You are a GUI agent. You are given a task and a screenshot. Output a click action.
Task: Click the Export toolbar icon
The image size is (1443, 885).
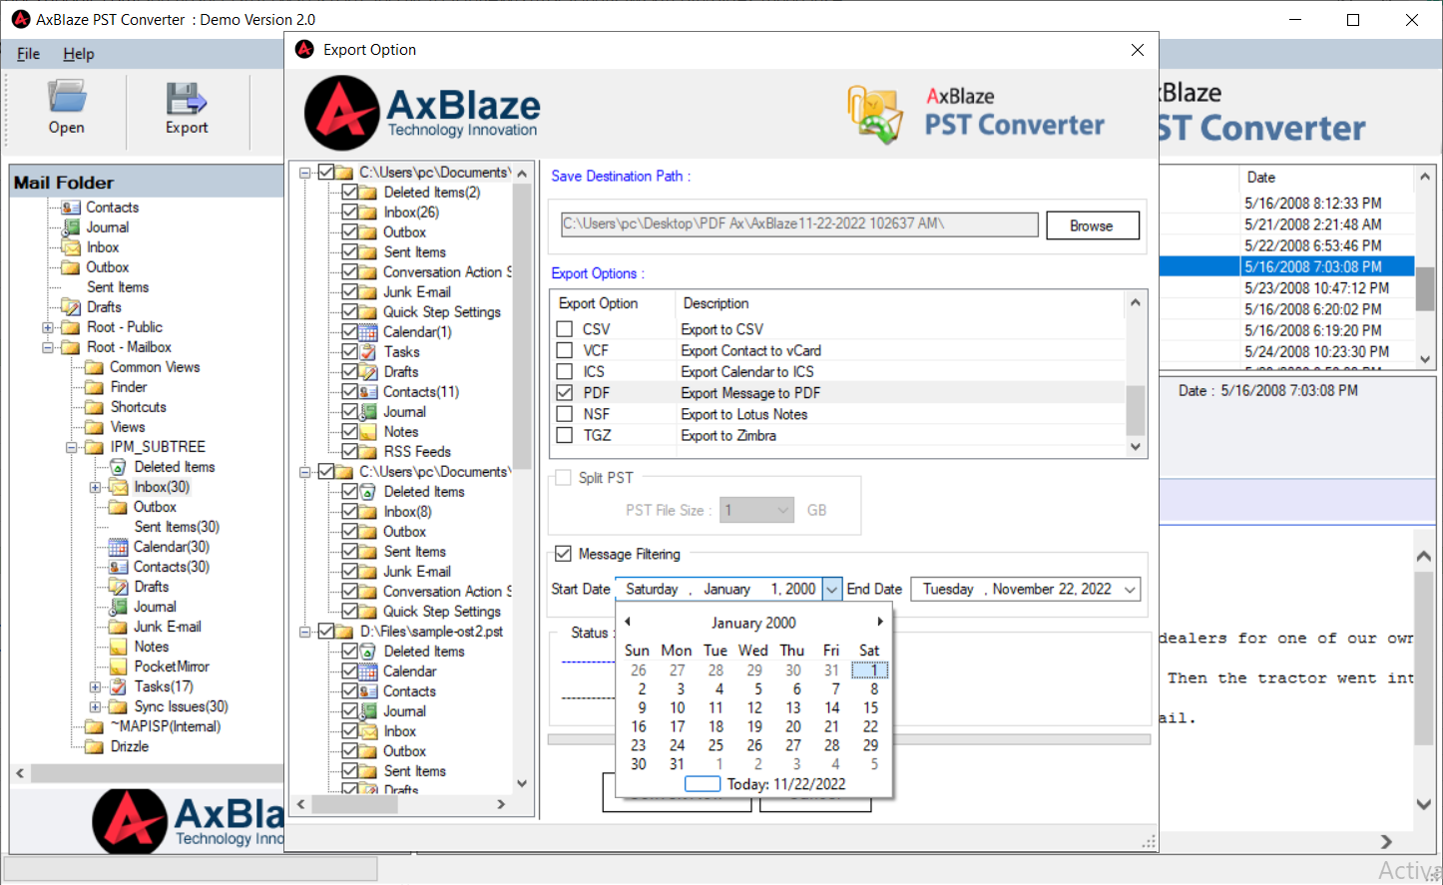coord(187,97)
